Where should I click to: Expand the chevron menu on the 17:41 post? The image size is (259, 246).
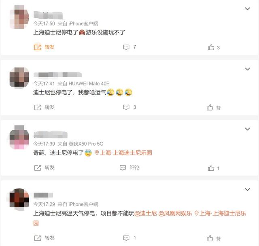coord(247,69)
